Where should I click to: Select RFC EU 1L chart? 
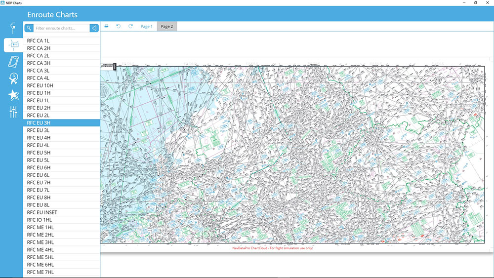click(62, 100)
